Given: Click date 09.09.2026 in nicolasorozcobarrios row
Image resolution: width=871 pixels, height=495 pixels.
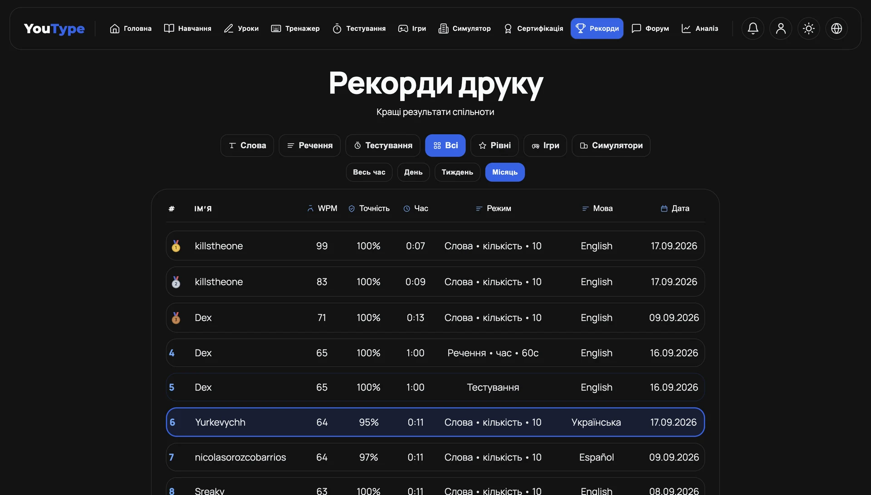Looking at the screenshot, I should click(674, 457).
